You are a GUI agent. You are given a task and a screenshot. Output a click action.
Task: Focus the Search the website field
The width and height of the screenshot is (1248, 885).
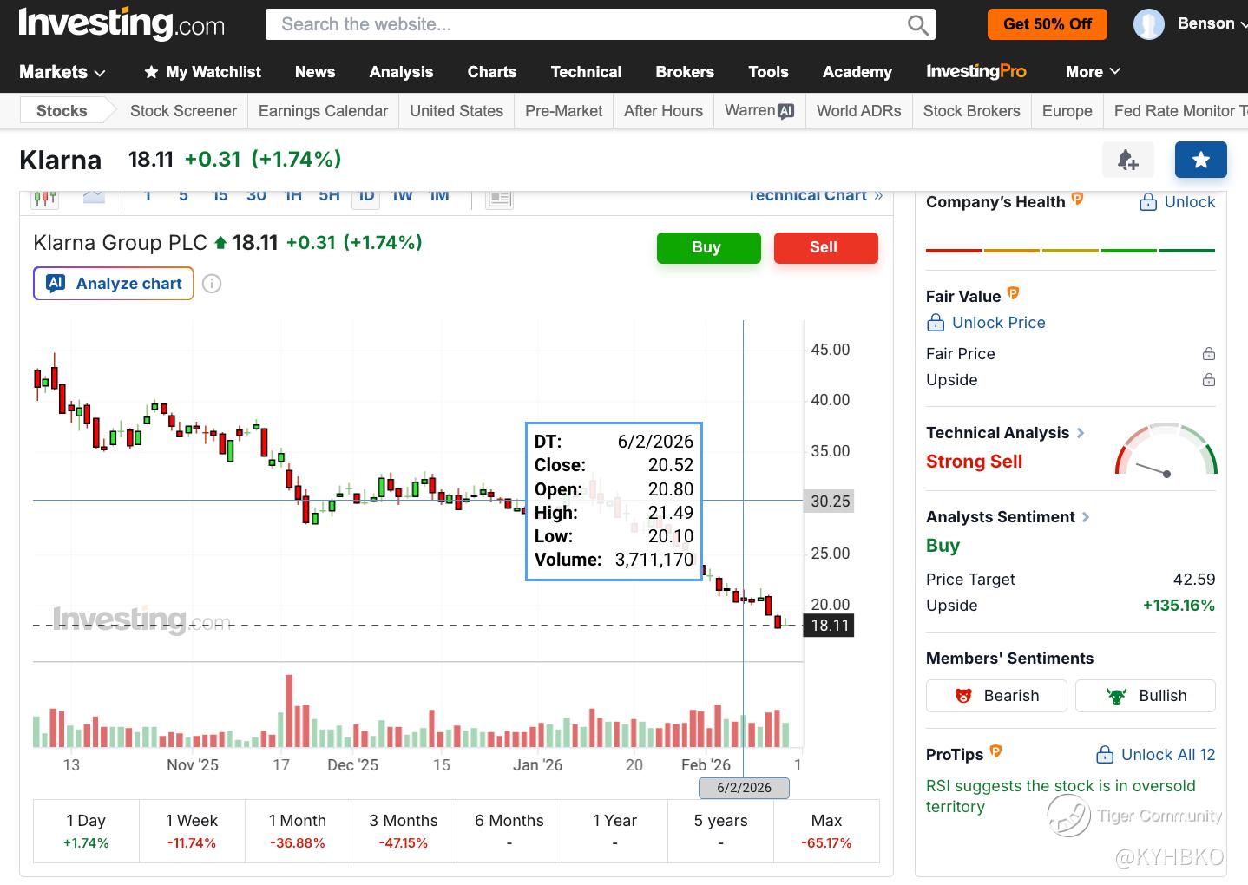[601, 24]
